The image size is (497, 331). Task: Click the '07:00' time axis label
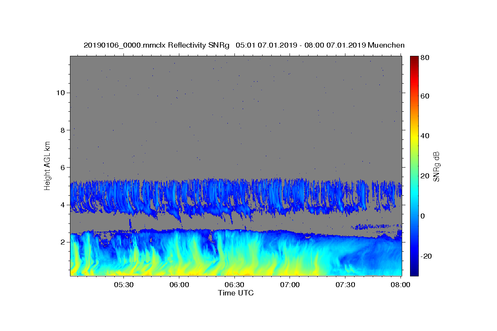(290, 285)
